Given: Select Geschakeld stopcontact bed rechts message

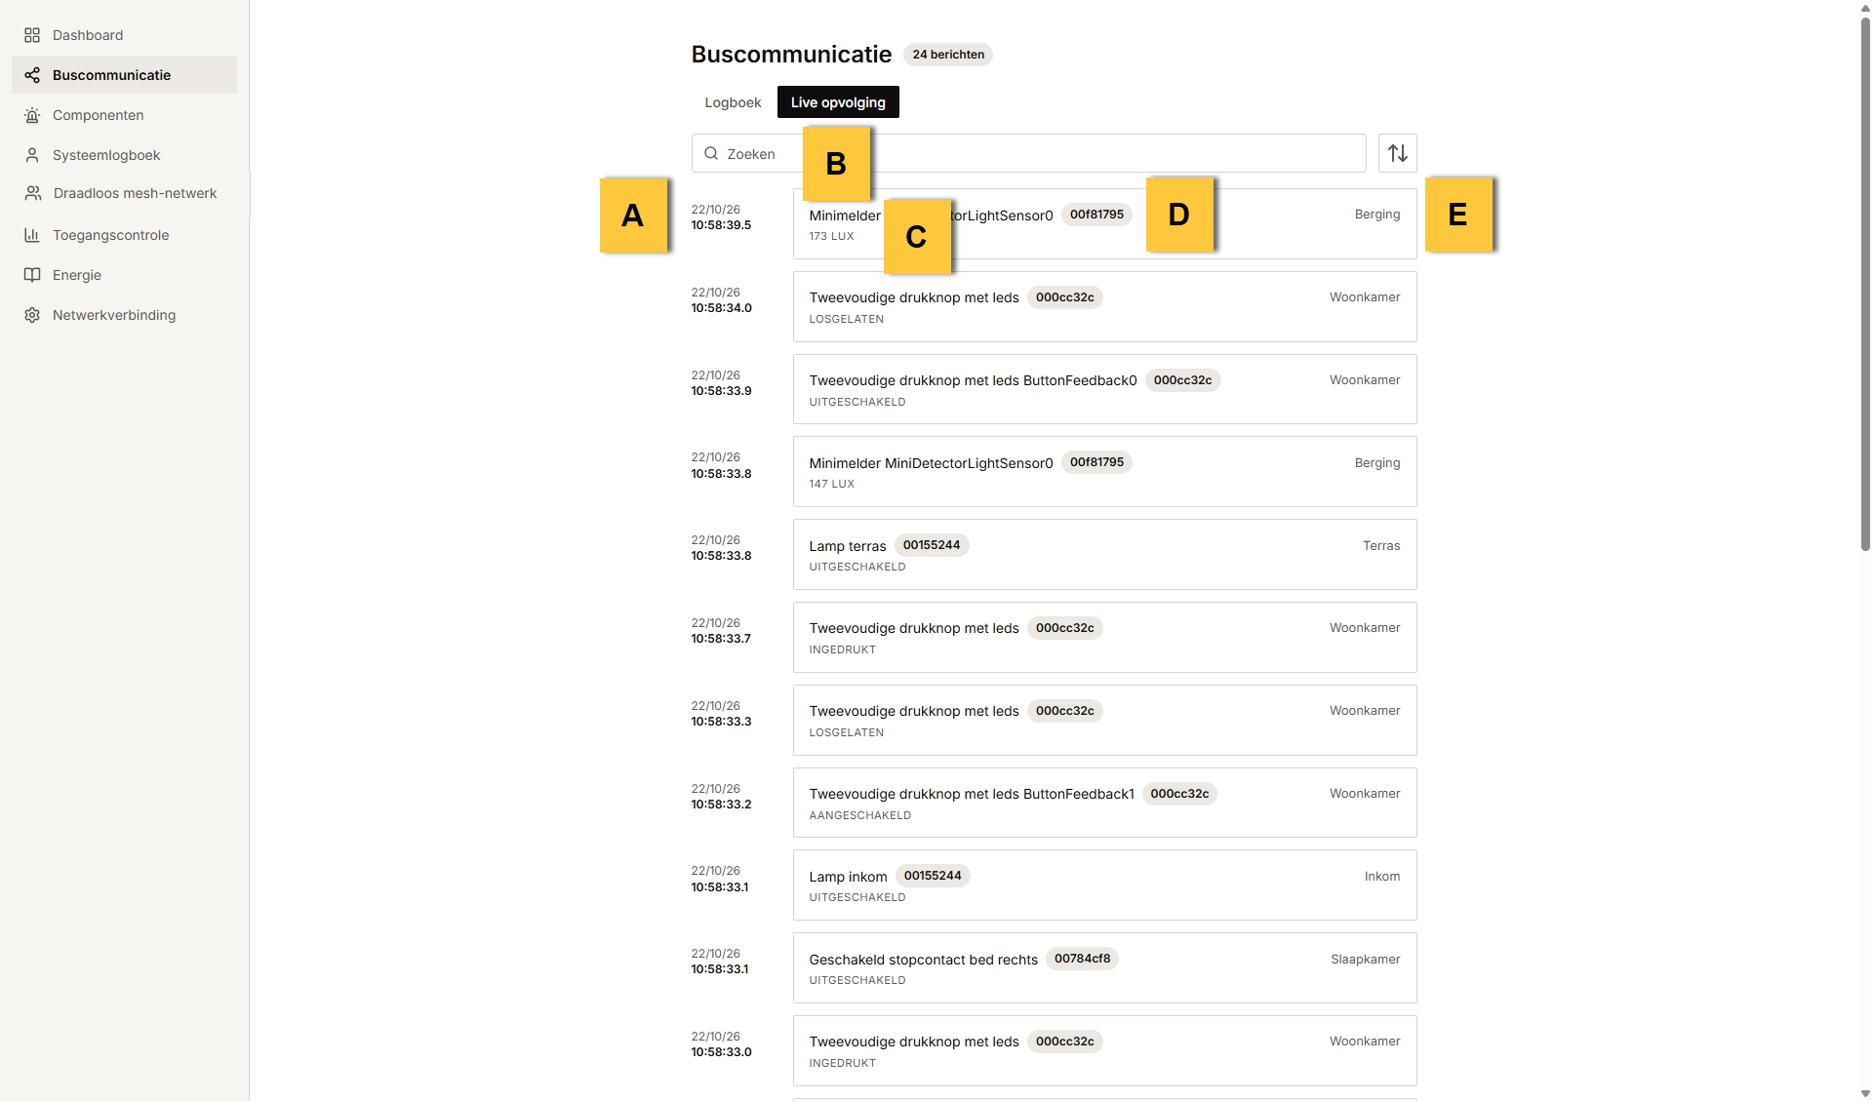Looking at the screenshot, I should 1104,967.
